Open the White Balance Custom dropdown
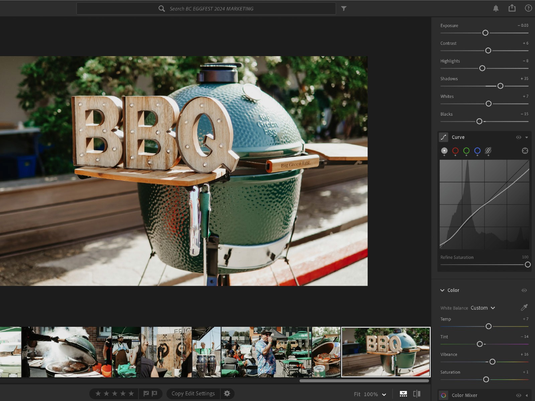Image resolution: width=535 pixels, height=401 pixels. tap(483, 308)
